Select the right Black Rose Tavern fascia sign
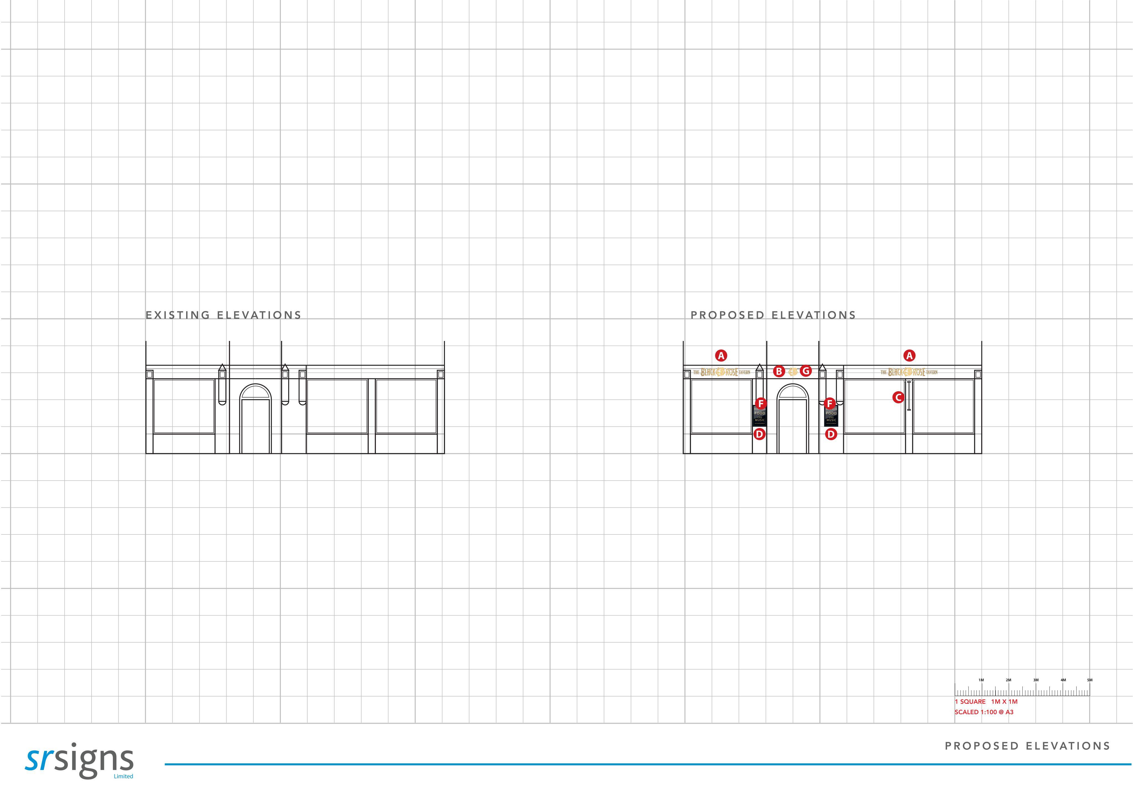The width and height of the screenshot is (1133, 801). pos(909,372)
